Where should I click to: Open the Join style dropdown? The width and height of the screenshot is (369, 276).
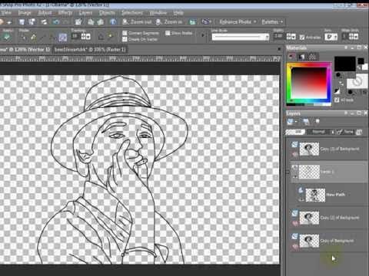(x=331, y=37)
